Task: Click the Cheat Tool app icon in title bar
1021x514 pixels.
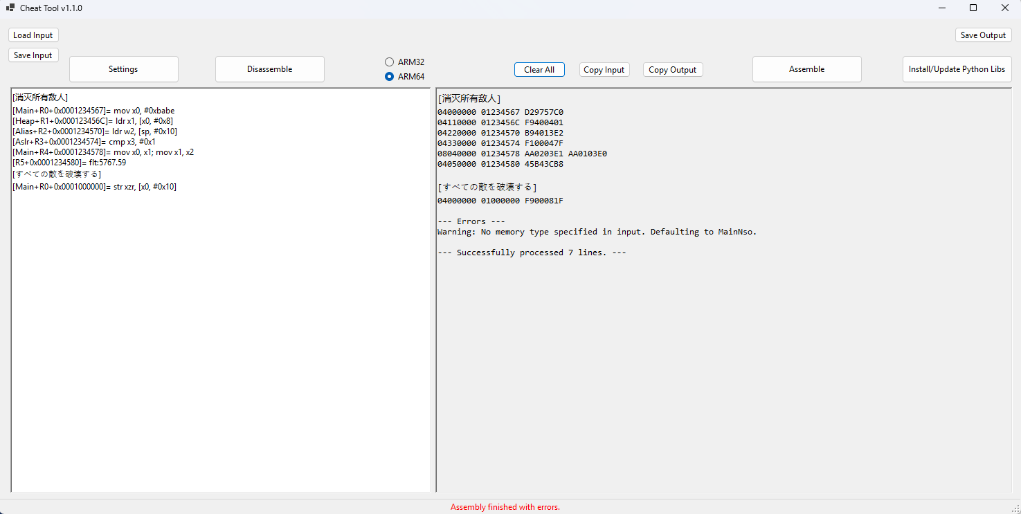Action: pyautogui.click(x=10, y=8)
